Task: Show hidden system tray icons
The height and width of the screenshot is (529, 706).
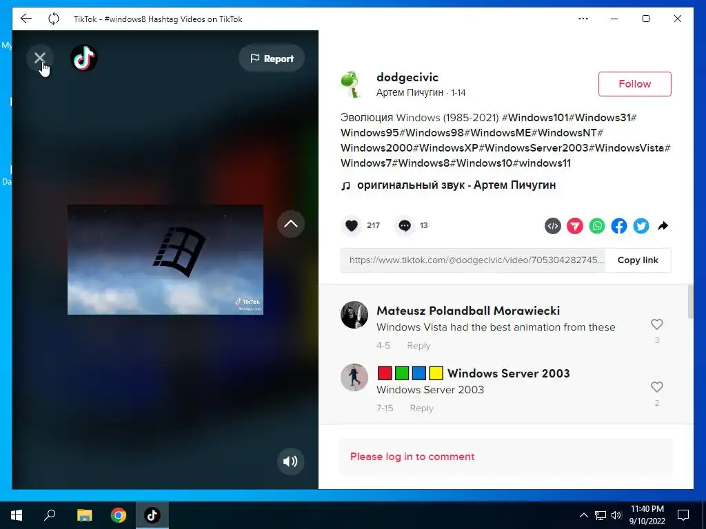Action: (x=583, y=515)
